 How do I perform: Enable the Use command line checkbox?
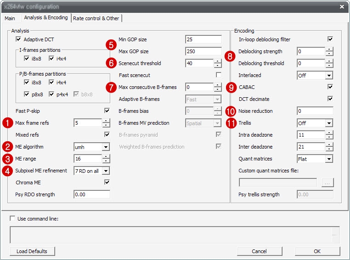12,219
